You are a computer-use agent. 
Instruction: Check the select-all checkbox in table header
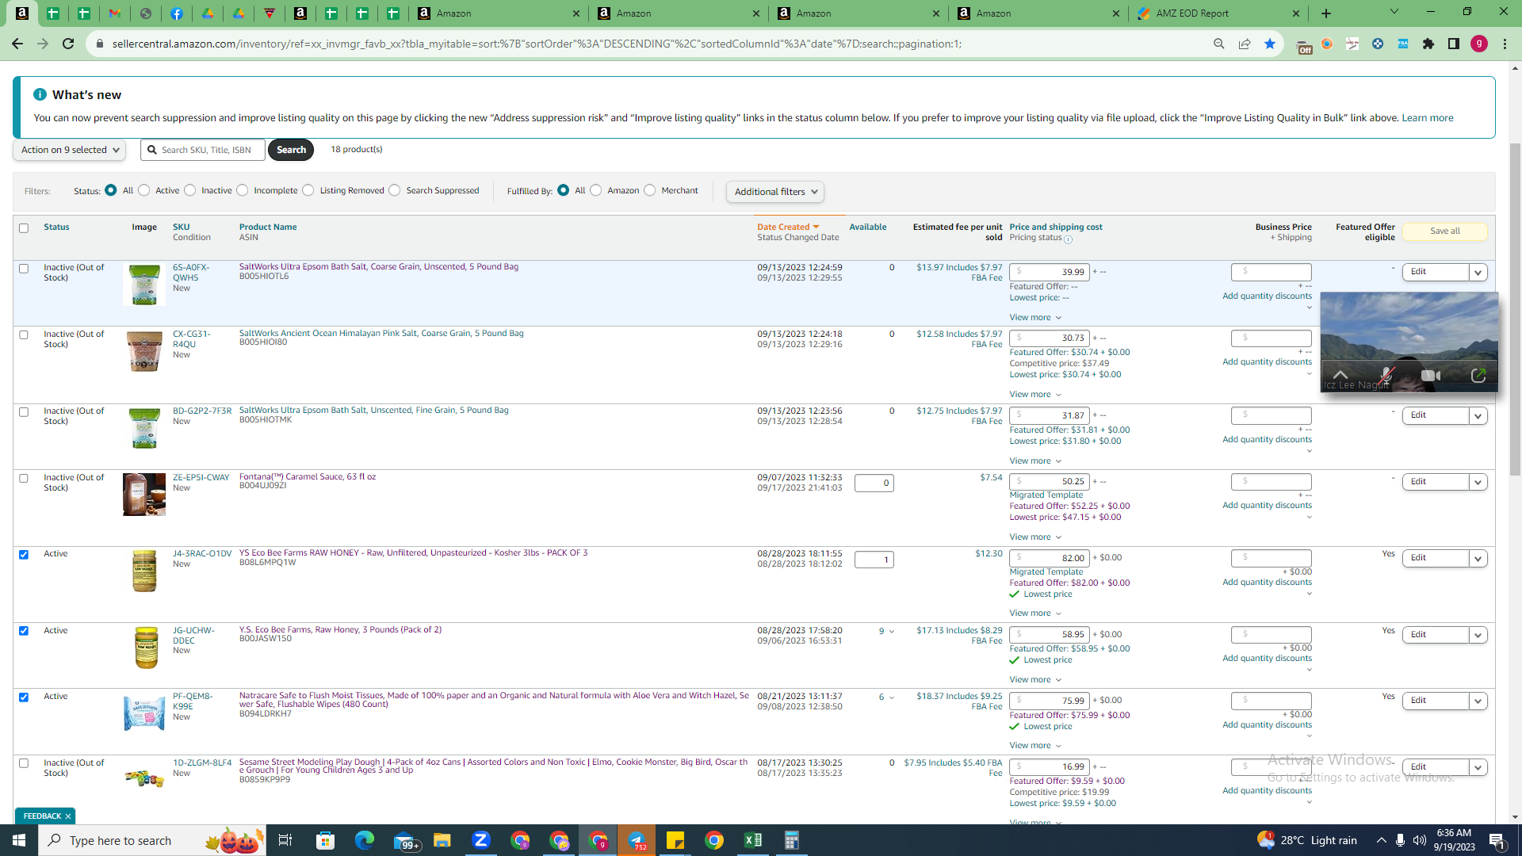pyautogui.click(x=24, y=228)
